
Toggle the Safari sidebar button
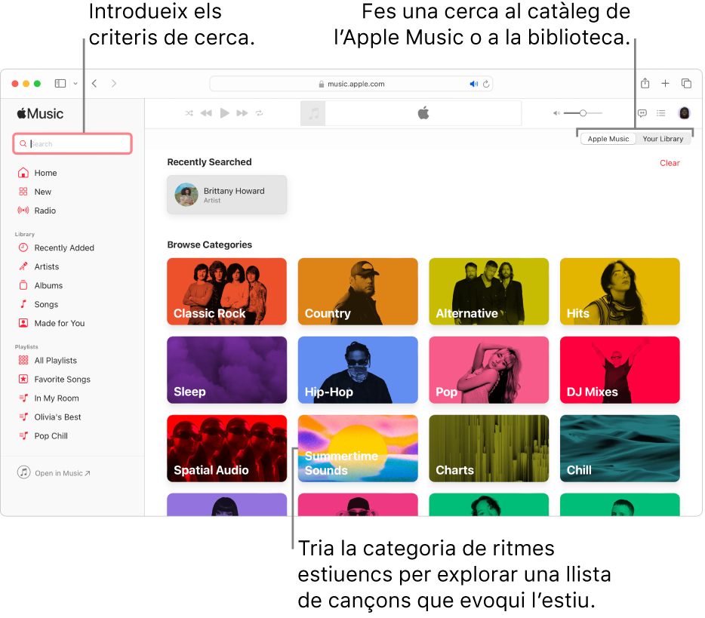click(60, 84)
